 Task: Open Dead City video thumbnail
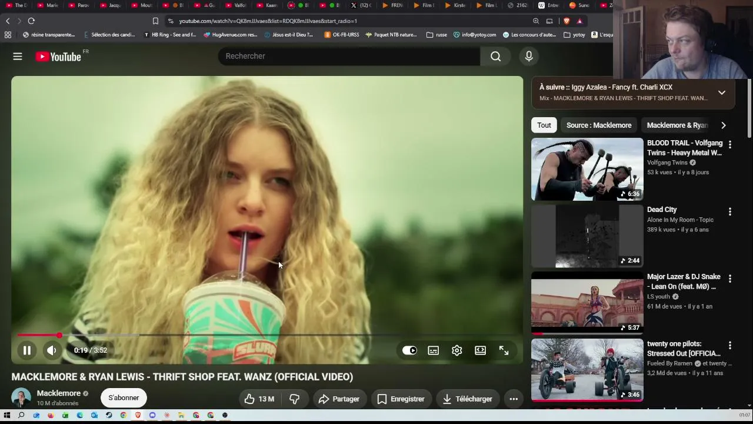tap(587, 236)
